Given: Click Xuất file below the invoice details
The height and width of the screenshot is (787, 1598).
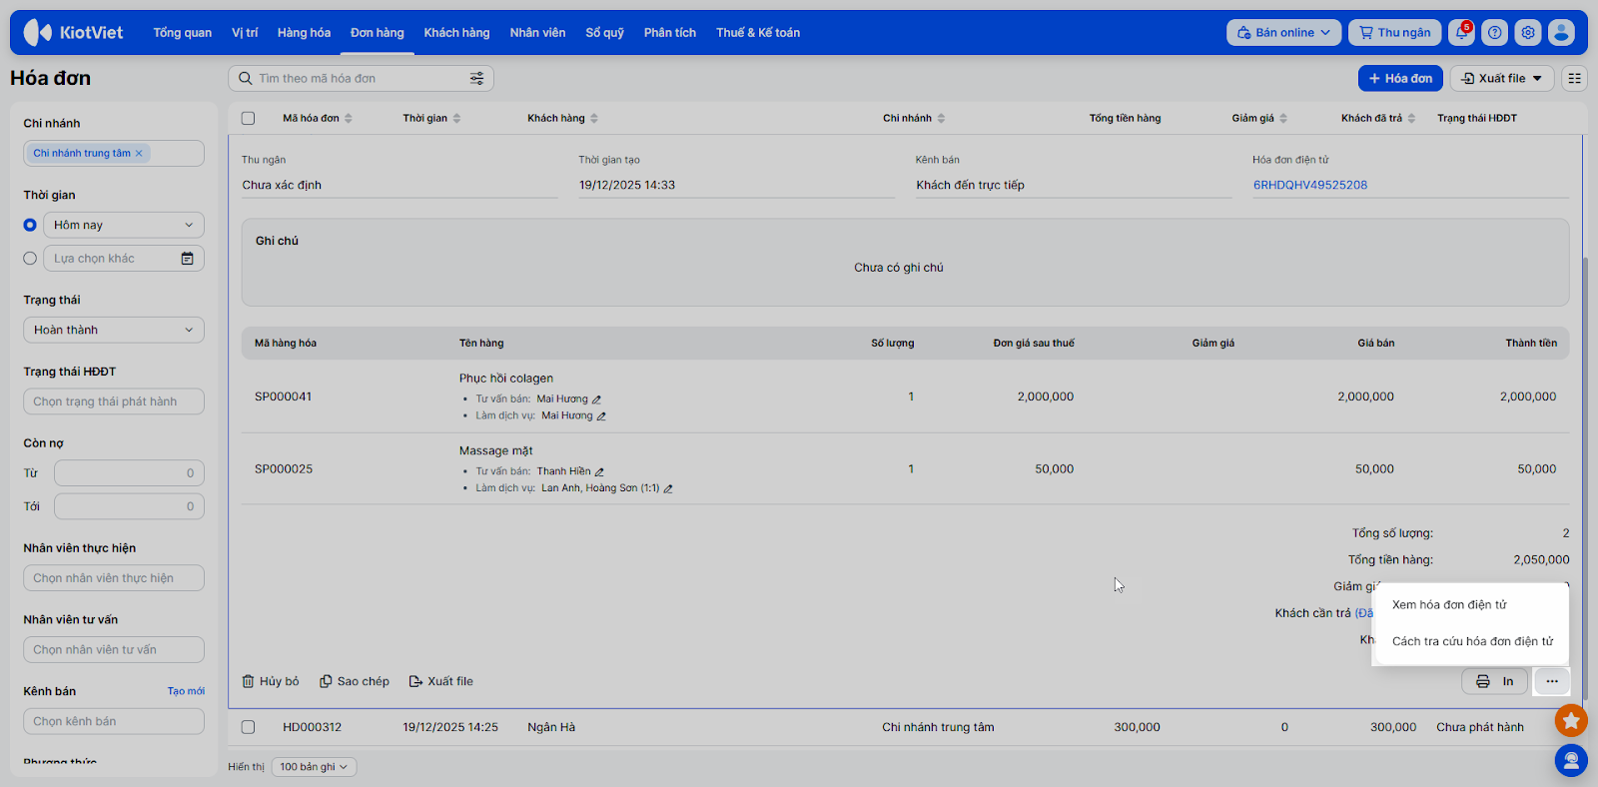Looking at the screenshot, I should pyautogui.click(x=441, y=682).
